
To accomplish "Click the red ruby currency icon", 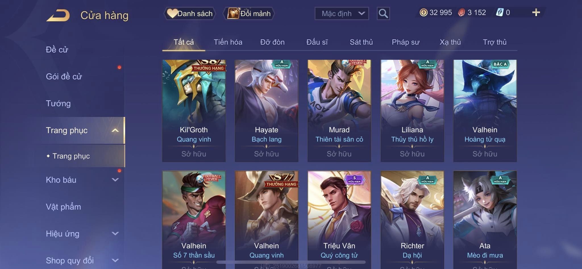I will [x=462, y=13].
